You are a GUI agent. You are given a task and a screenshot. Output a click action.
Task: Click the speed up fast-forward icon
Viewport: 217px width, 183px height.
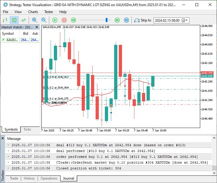[117, 20]
